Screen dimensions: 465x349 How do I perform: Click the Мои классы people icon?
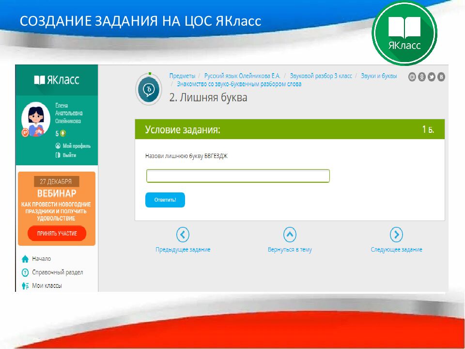click(x=25, y=286)
